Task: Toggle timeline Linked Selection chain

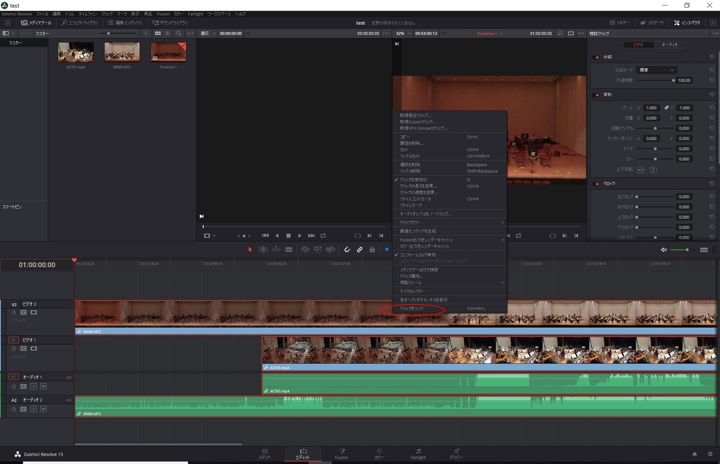Action: (x=359, y=250)
